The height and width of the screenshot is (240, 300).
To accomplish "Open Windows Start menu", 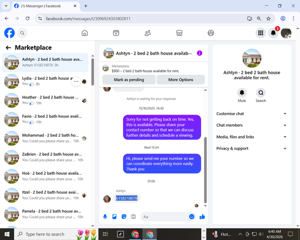I will tap(7, 234).
